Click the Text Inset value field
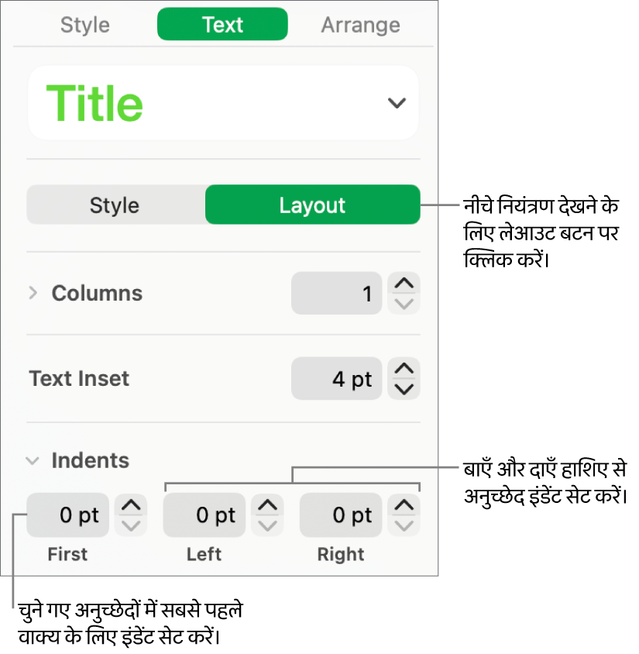The height and width of the screenshot is (654, 639). click(x=337, y=379)
